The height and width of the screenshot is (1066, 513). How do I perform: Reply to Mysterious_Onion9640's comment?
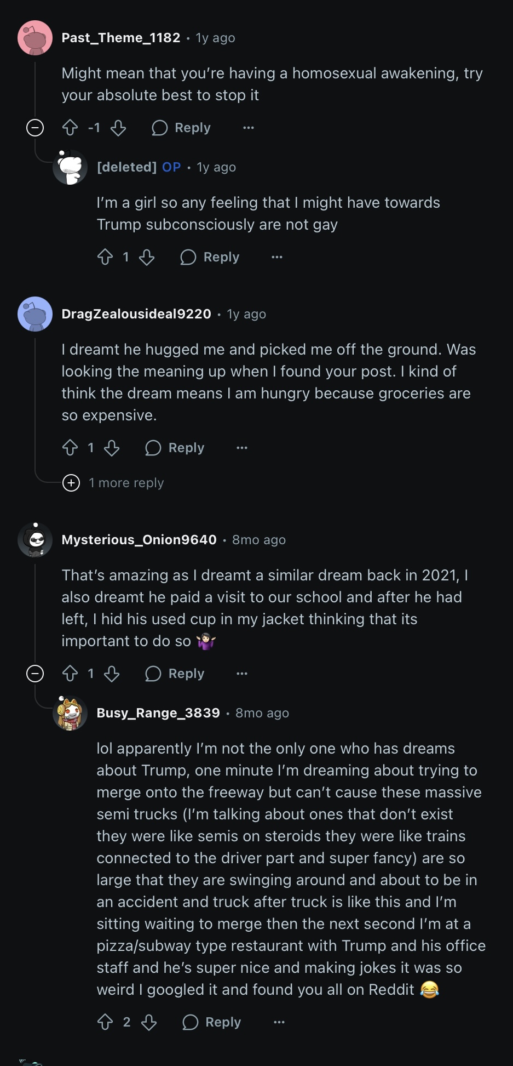[x=175, y=674]
